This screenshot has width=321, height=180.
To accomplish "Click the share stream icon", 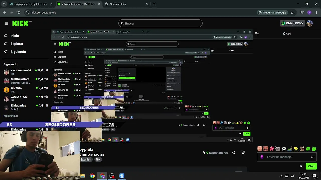I will [x=233, y=153].
